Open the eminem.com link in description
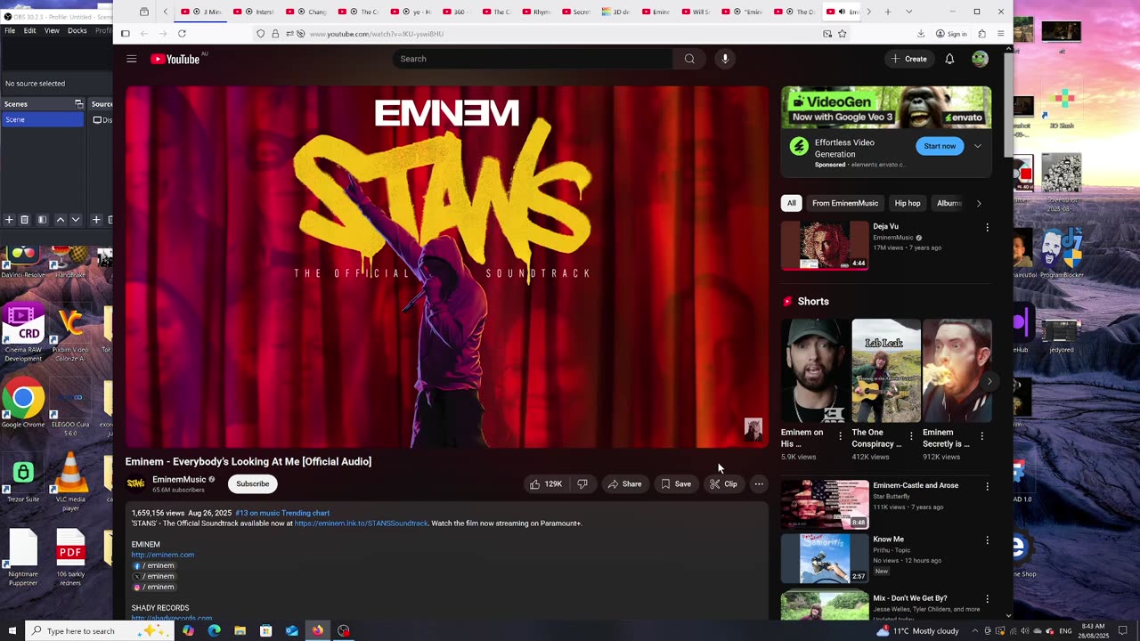This screenshot has width=1140, height=641. [x=163, y=555]
